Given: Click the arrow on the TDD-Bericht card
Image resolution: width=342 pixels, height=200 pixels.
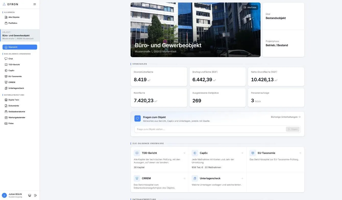Looking at the screenshot, I should pyautogui.click(x=184, y=153).
